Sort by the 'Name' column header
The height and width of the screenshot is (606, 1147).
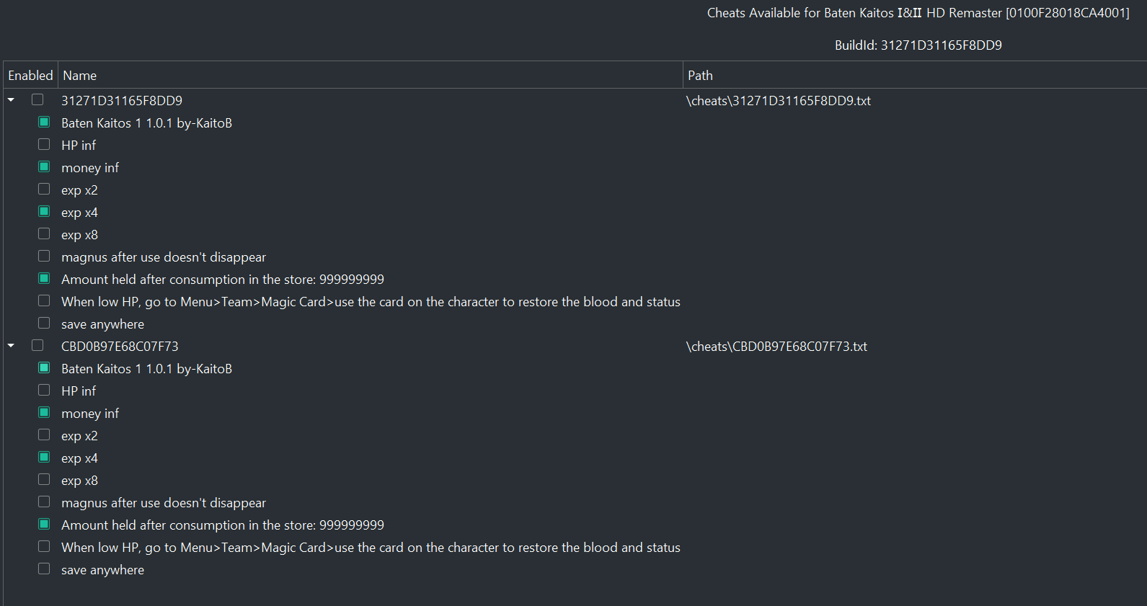[x=371, y=75]
